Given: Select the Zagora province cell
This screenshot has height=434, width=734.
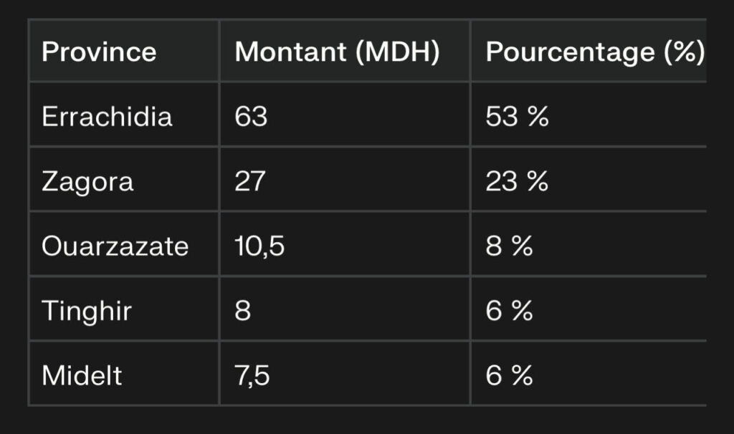Looking at the screenshot, I should pos(87,181).
